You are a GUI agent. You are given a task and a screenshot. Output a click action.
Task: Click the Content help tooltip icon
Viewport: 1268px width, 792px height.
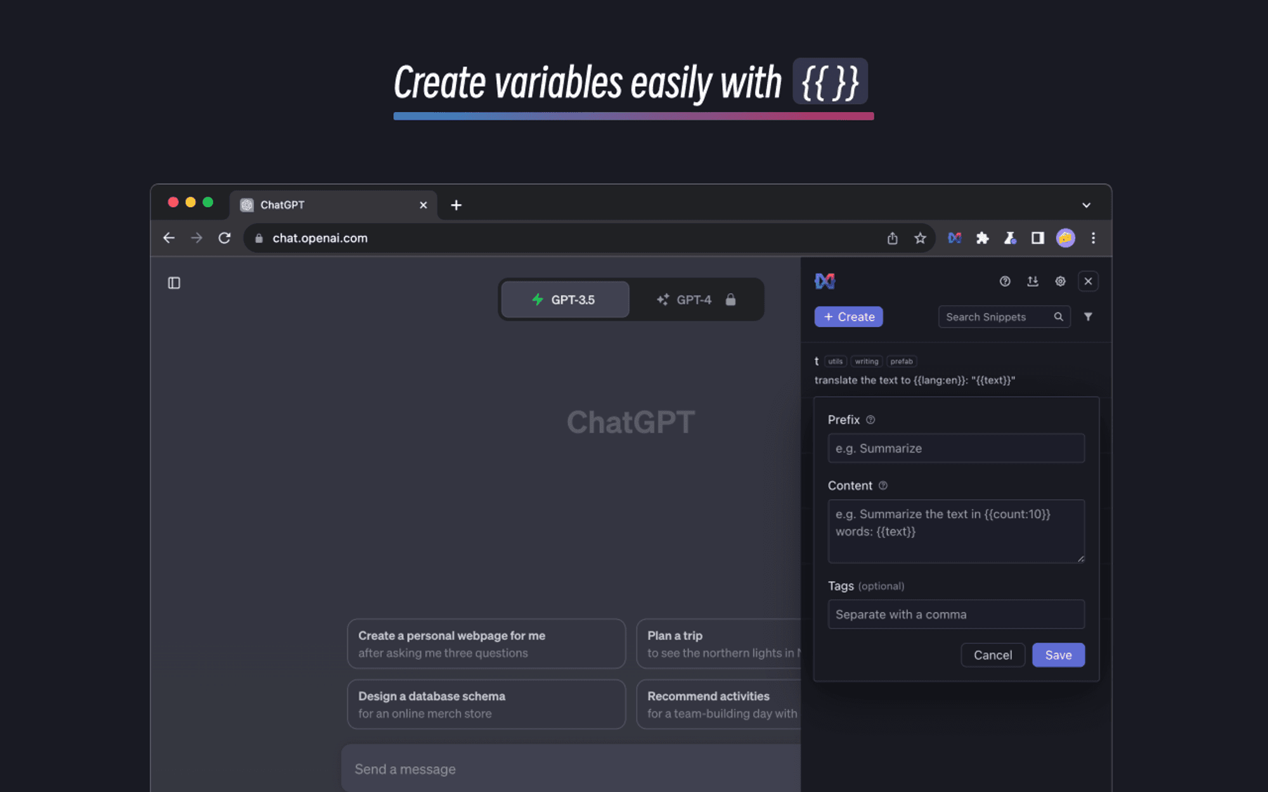tap(883, 485)
